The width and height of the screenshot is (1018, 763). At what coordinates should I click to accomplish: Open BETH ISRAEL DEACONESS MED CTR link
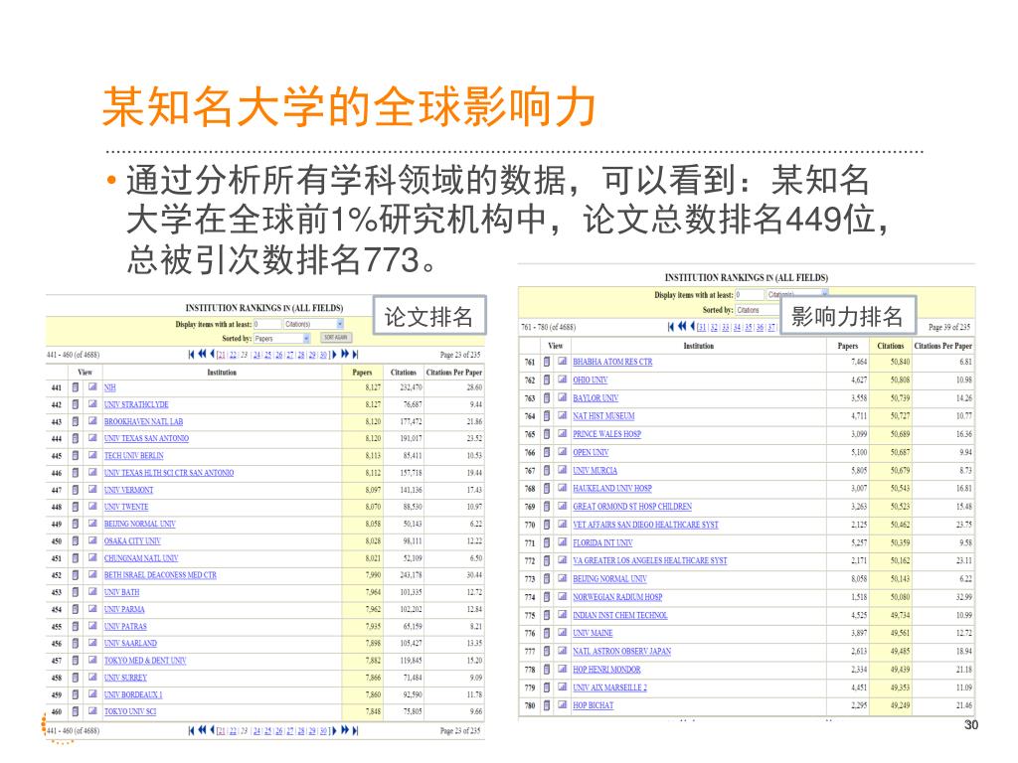tap(160, 575)
